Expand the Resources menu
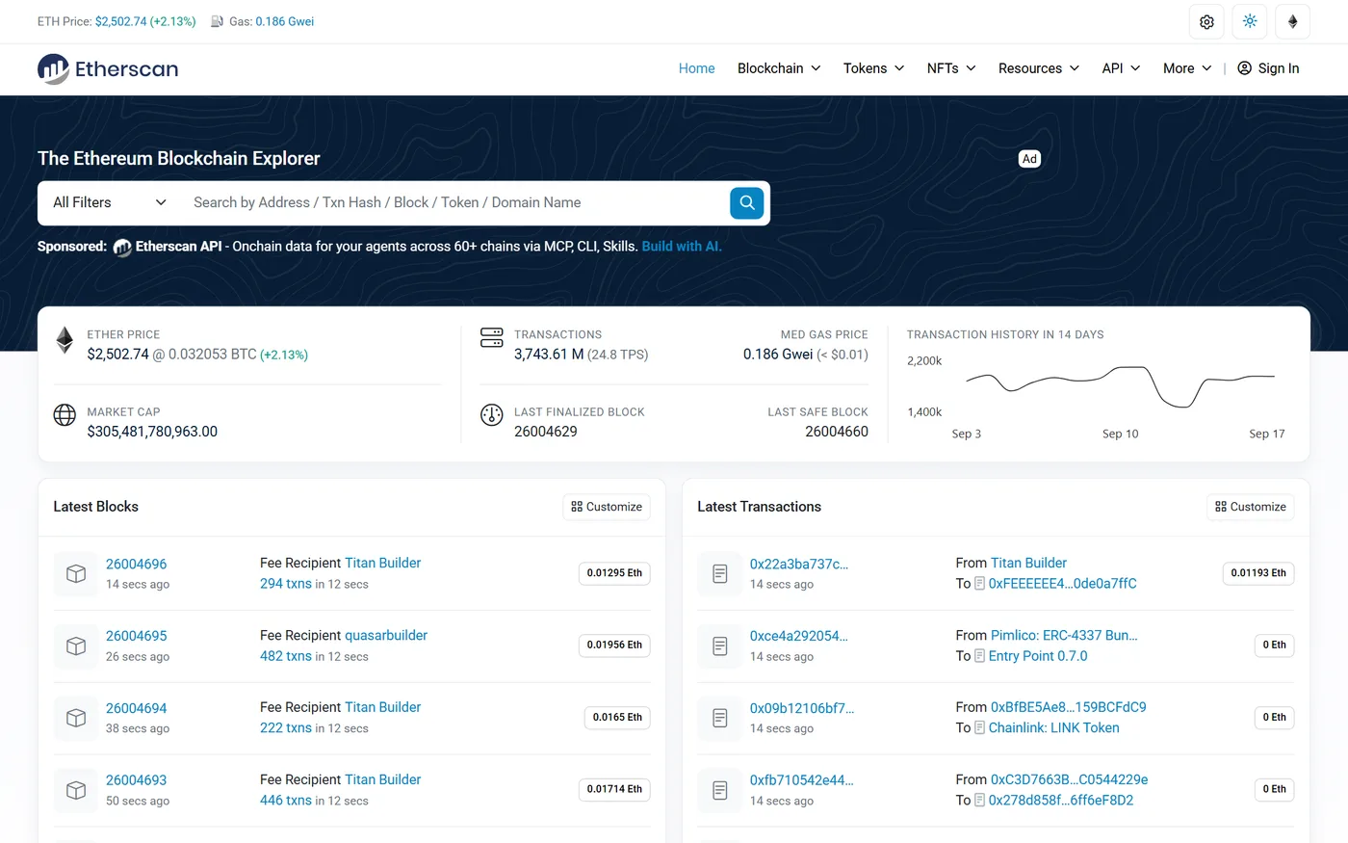The height and width of the screenshot is (843, 1348). (1039, 68)
